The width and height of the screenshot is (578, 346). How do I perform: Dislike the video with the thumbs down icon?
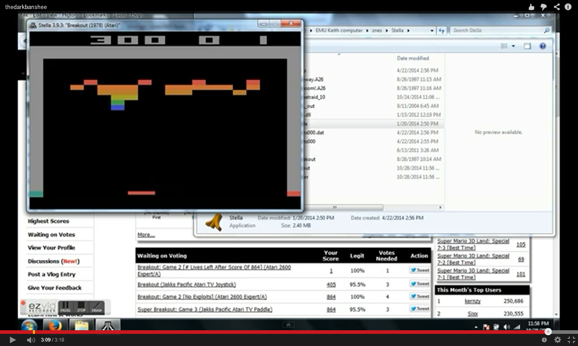[544, 7]
